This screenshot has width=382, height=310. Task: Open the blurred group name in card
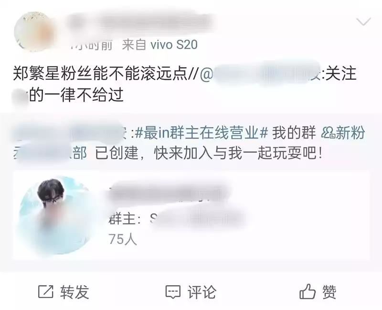pyautogui.click(x=168, y=192)
